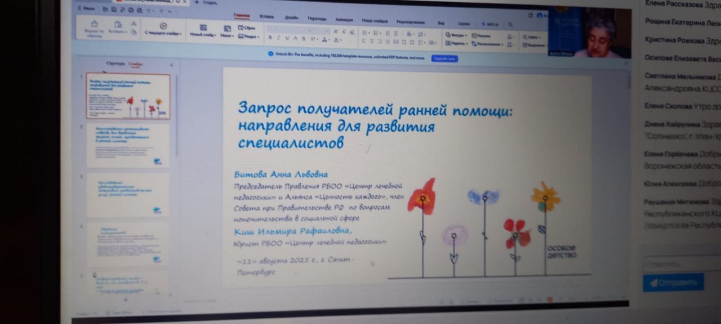Toggle Underline formatting
Screen dimensions: 721x324
click(287, 39)
